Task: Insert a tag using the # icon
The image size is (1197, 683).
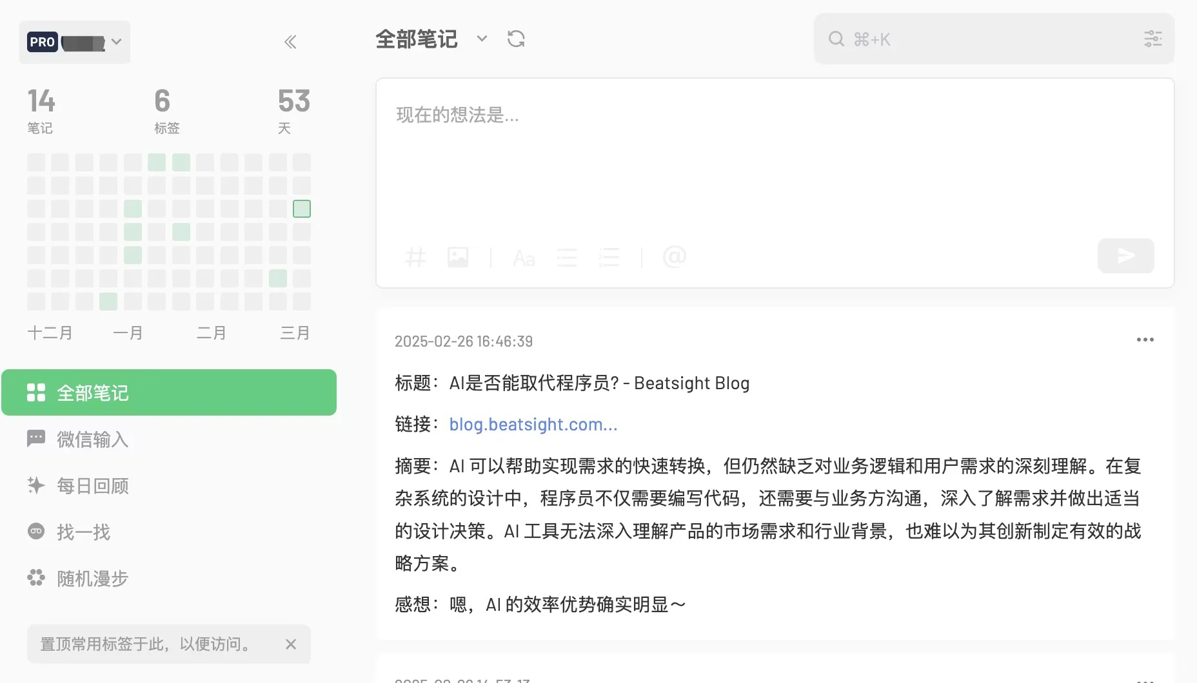Action: (416, 257)
